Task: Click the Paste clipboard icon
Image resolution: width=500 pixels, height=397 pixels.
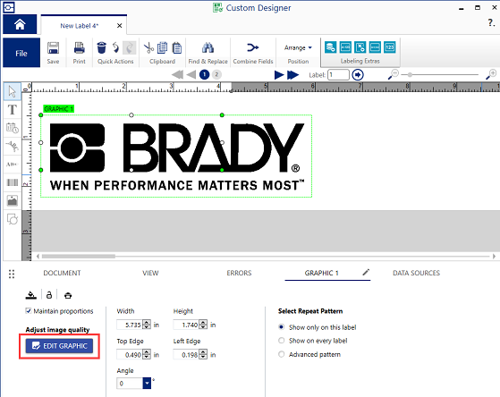Action: (x=177, y=47)
